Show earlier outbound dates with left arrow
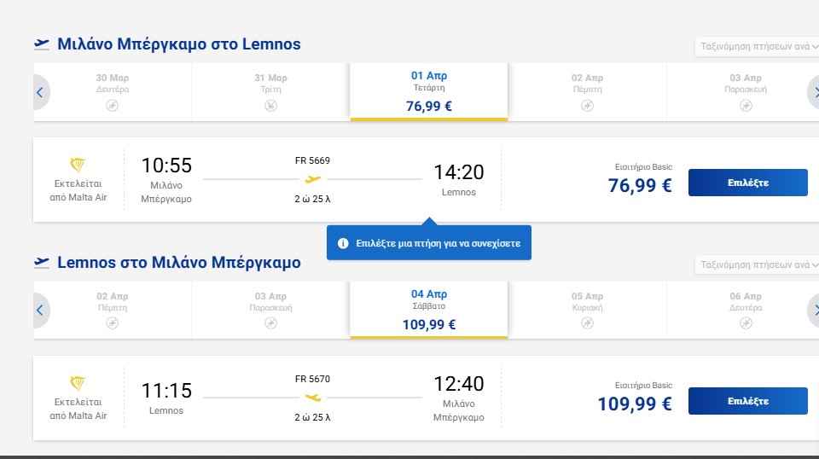Viewport: 819px width, 459px height. click(x=40, y=92)
